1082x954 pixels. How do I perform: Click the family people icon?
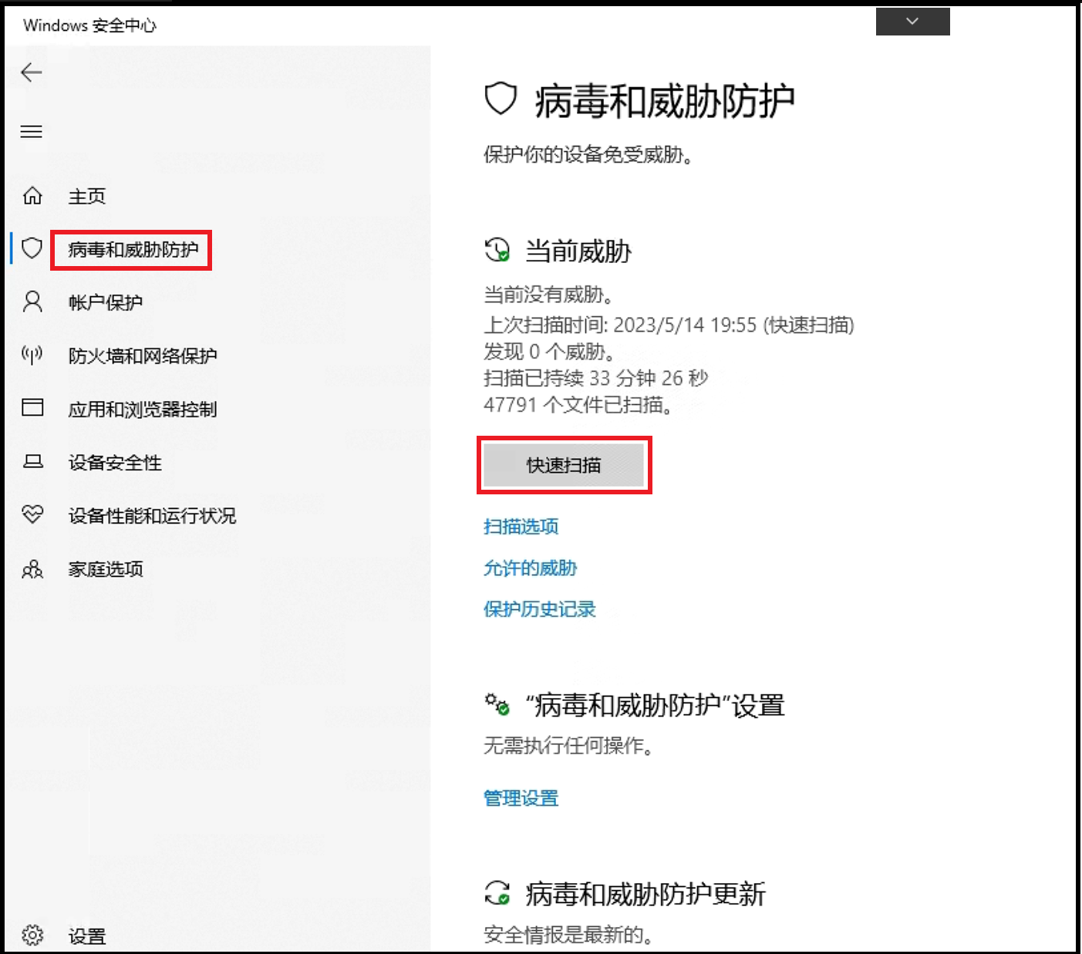click(32, 569)
